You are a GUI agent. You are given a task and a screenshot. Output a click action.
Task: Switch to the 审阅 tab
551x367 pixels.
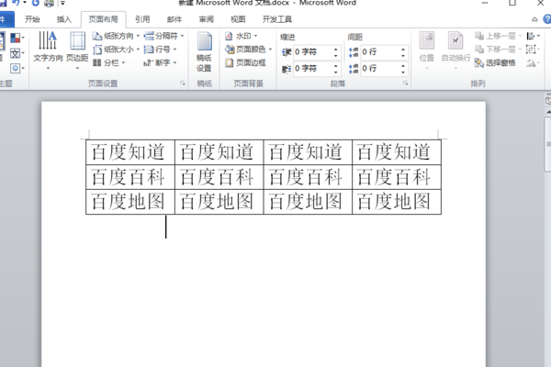click(x=207, y=19)
